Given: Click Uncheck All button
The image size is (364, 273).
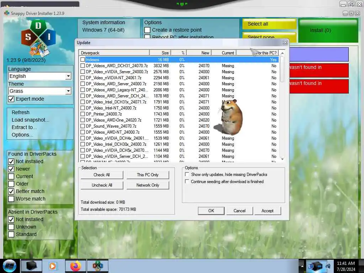Looking at the screenshot, I should (x=102, y=185).
